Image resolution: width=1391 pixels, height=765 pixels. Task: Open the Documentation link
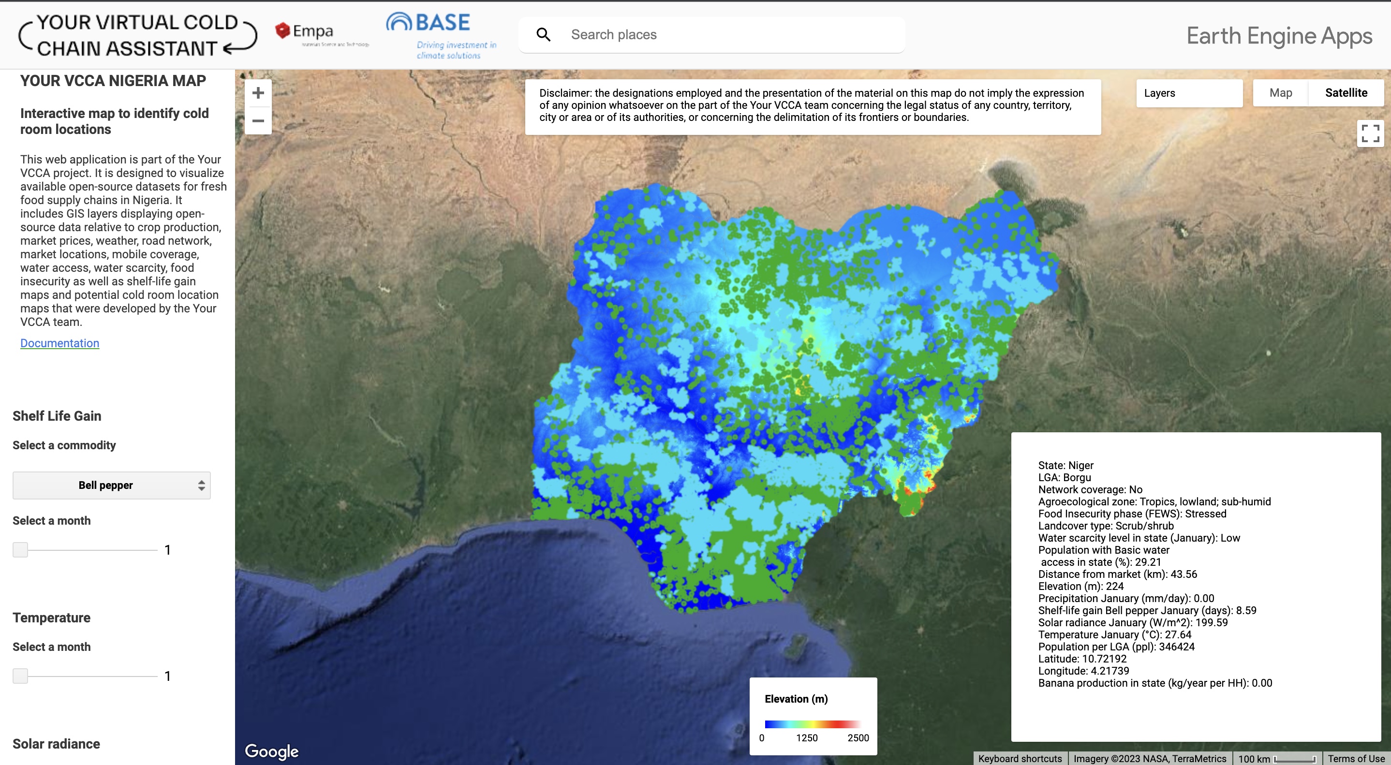coord(59,343)
